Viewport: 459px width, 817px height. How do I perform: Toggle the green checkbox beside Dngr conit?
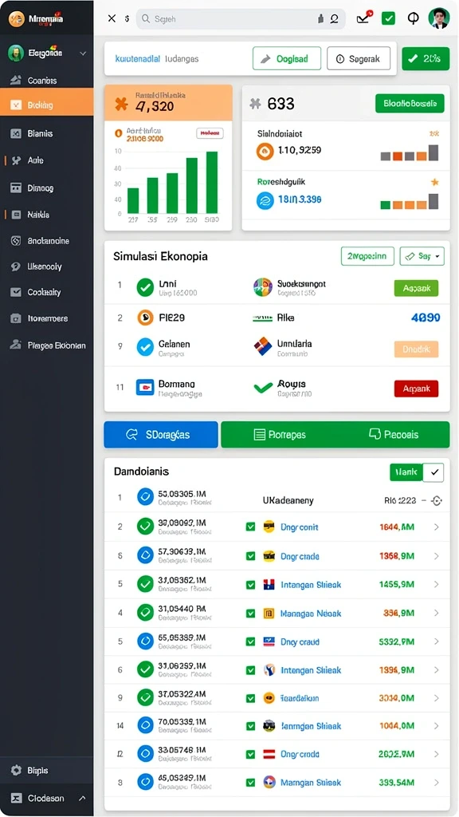(x=250, y=527)
